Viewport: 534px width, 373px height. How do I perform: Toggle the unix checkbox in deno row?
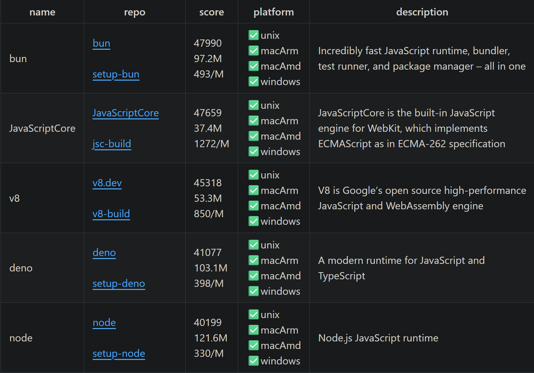(x=254, y=245)
